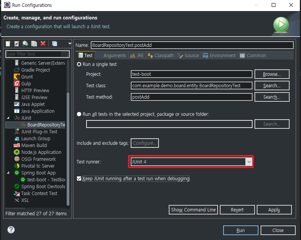Delete the selected launch configuration with red X
Image resolution: width=301 pixels, height=240 pixels.
coord(43,43)
